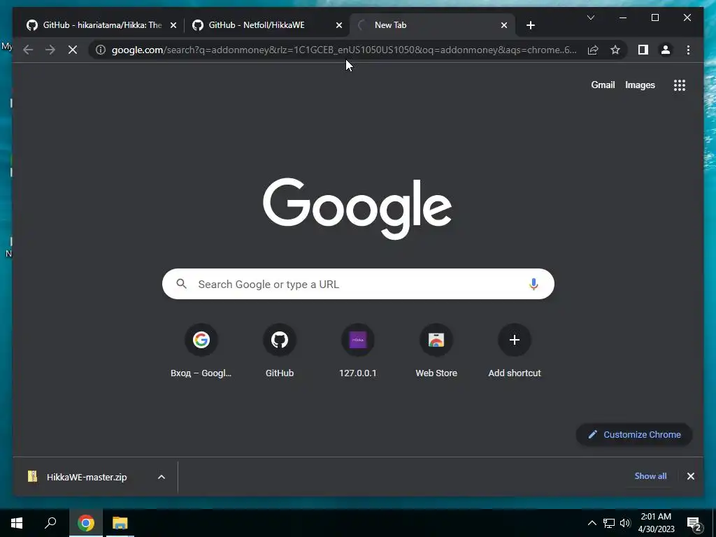Open the Web Store shortcut
Viewport: 716px width, 537px height.
tap(436, 351)
